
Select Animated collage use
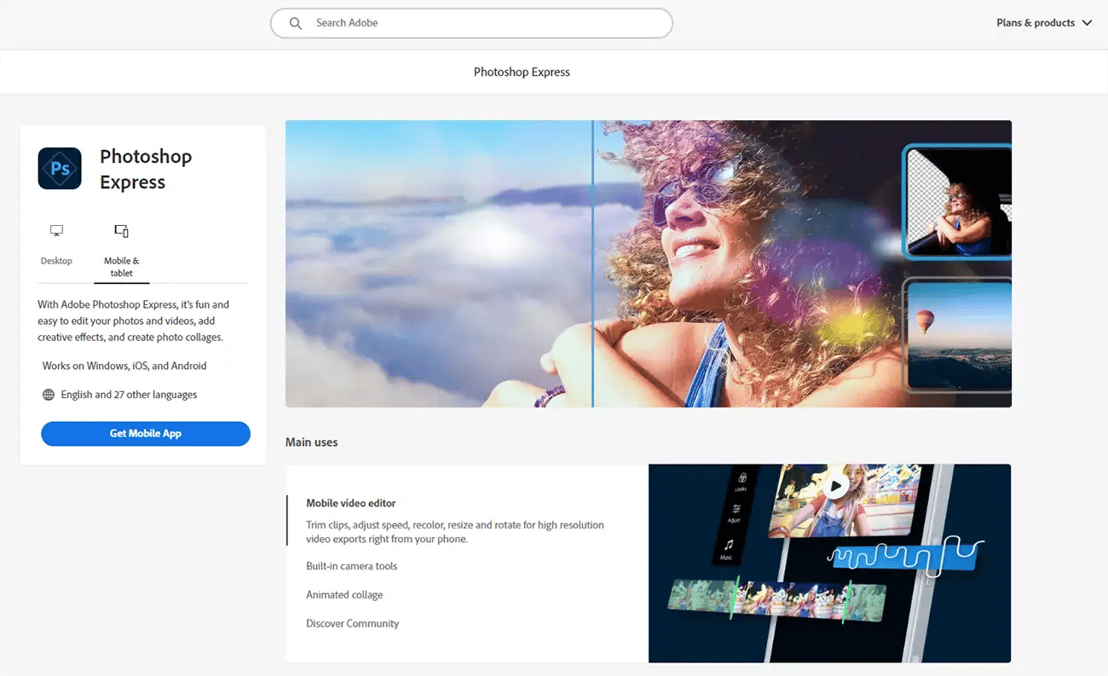pos(344,595)
